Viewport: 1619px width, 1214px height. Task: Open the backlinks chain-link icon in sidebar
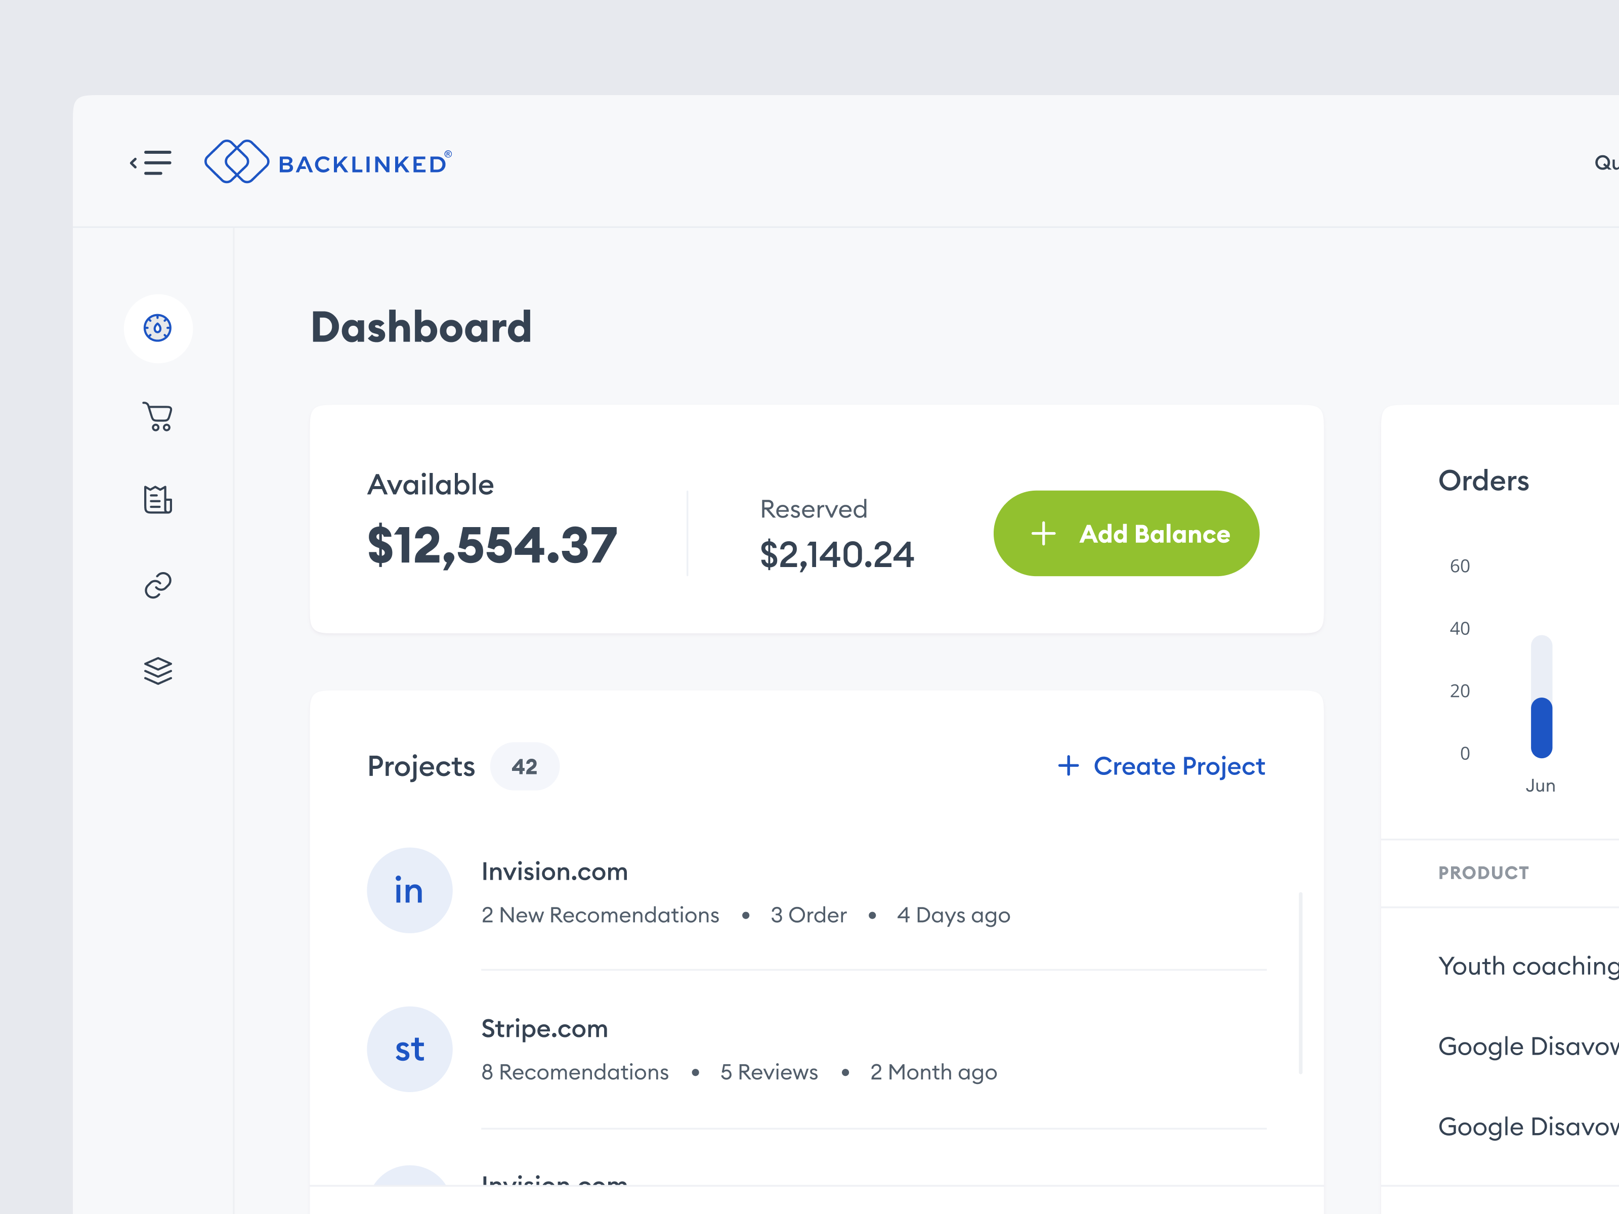[x=158, y=585]
